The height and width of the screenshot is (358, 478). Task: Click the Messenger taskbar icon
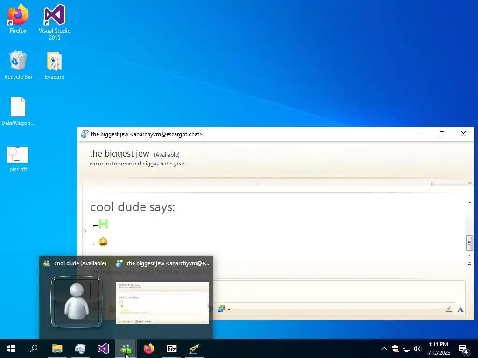(126, 349)
